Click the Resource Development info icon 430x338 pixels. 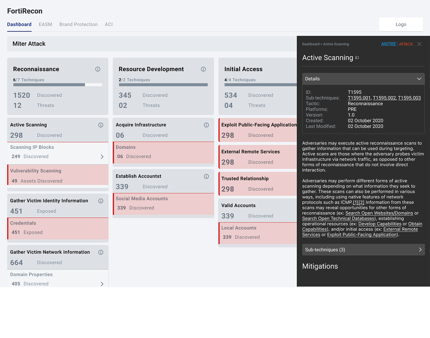tap(203, 69)
